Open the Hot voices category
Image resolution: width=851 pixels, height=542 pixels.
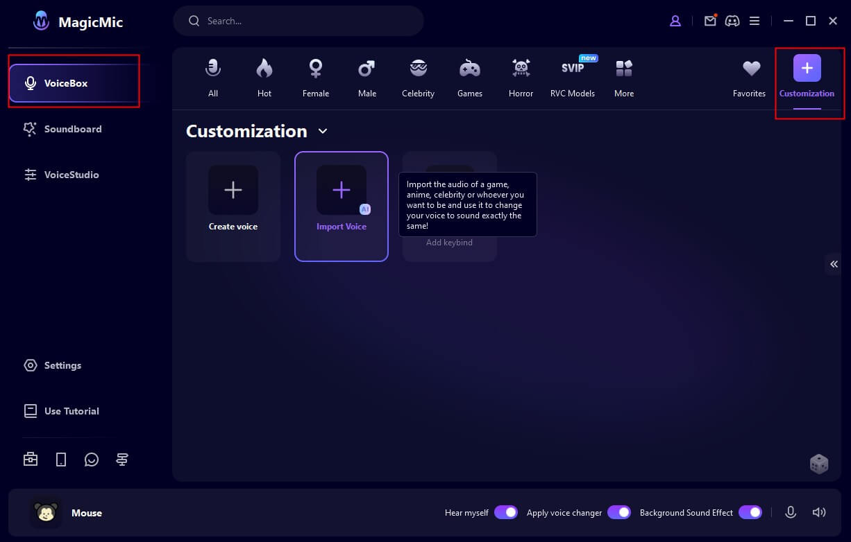[x=264, y=78]
